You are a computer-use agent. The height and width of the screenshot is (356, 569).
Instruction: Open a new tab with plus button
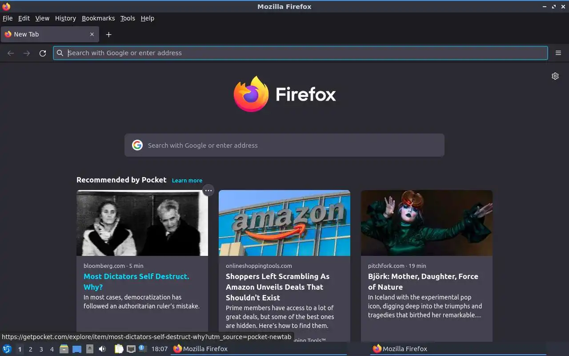coord(108,34)
